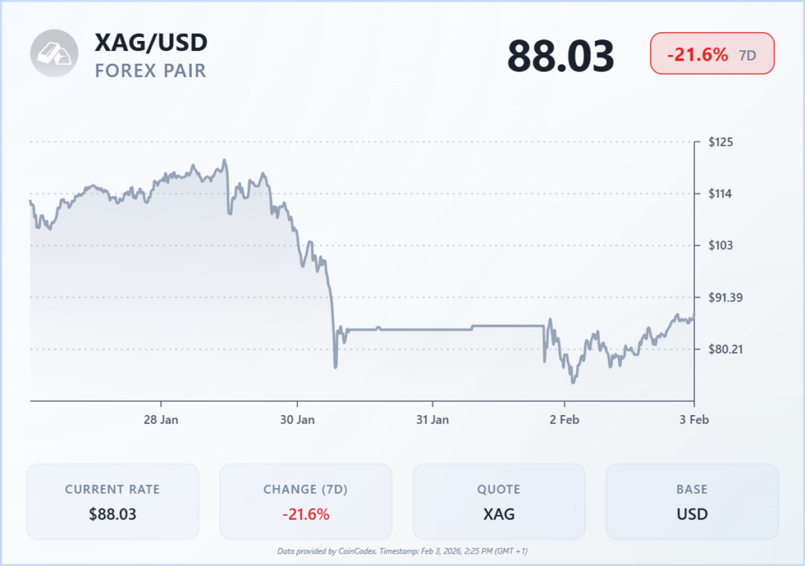The width and height of the screenshot is (805, 566).
Task: Click the silver bars XAG icon
Action: pos(54,53)
